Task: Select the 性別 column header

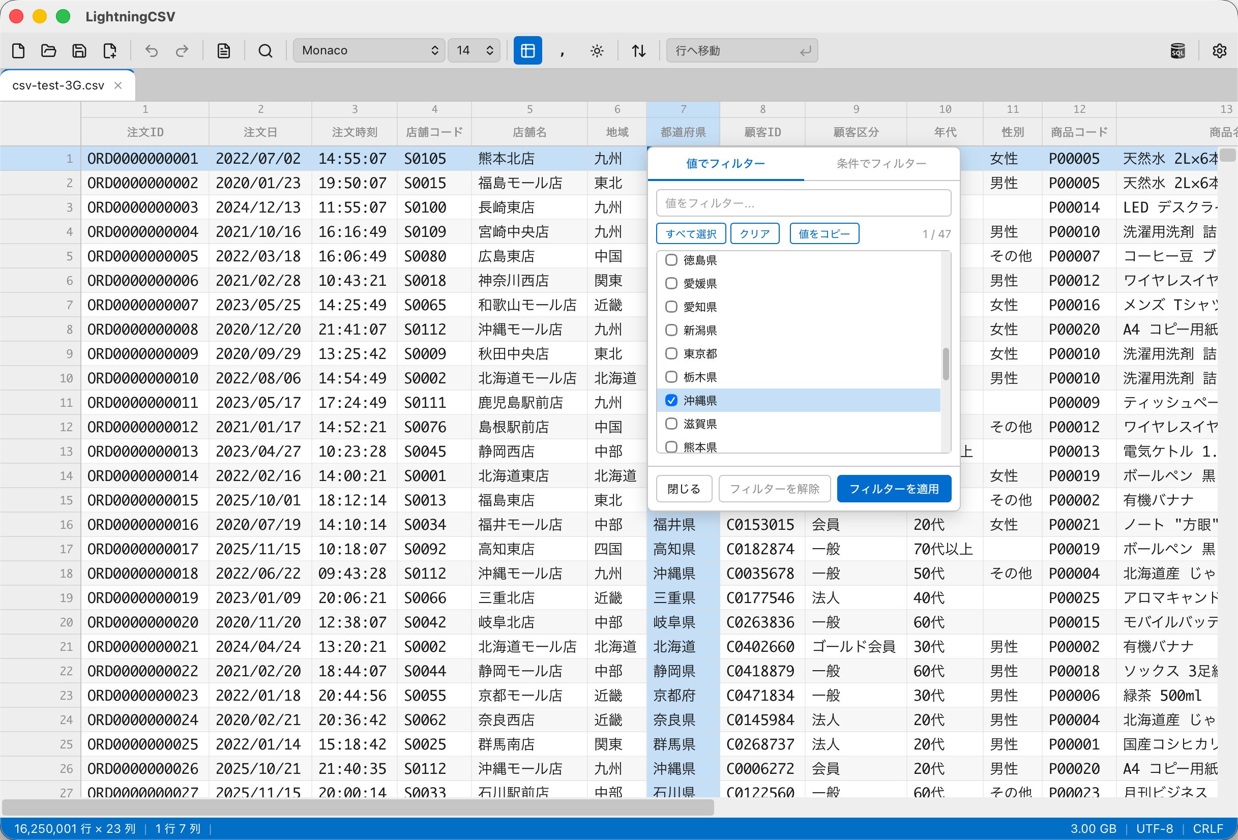Action: coord(1012,132)
